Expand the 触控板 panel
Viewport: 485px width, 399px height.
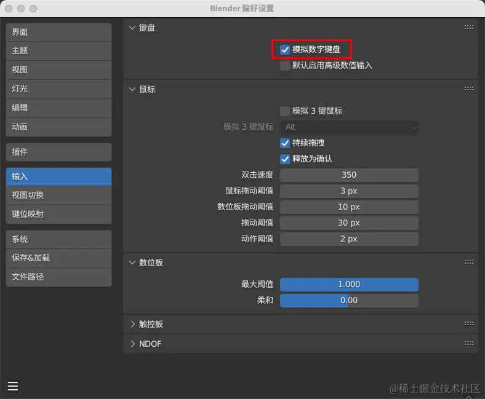(x=132, y=324)
